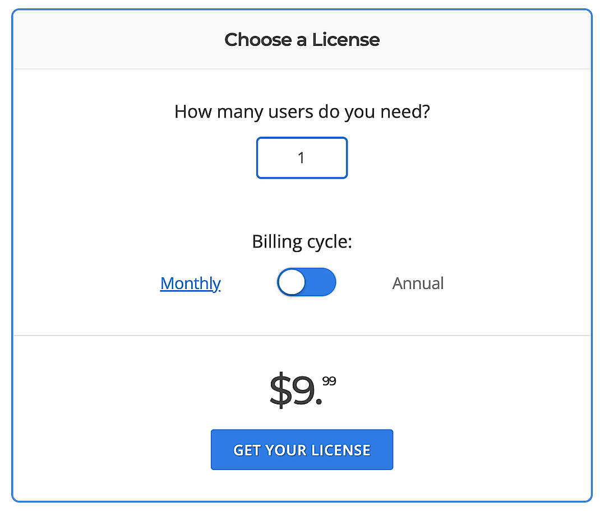Viewport: 600px width, 512px height.
Task: Click the Choose a License header
Action: point(302,40)
